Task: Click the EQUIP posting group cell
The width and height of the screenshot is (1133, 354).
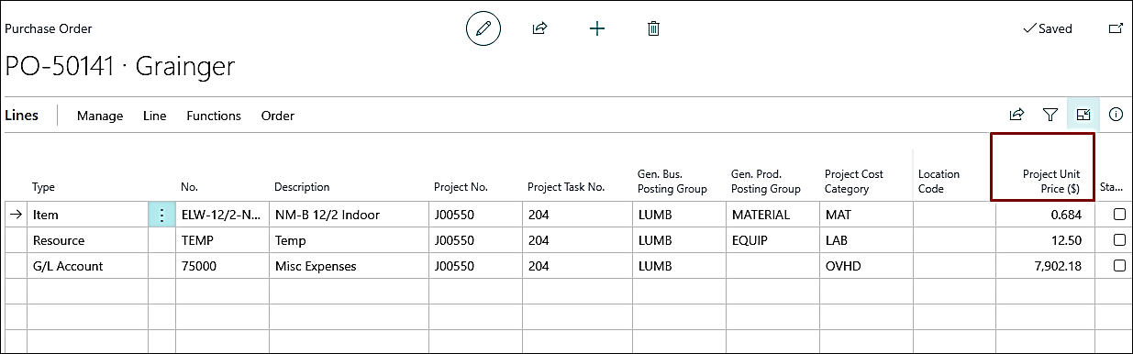Action: pos(772,240)
